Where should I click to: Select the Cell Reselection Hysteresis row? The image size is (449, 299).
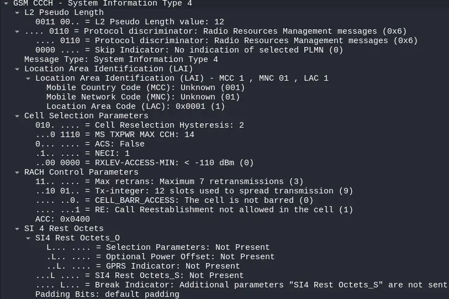point(139,125)
